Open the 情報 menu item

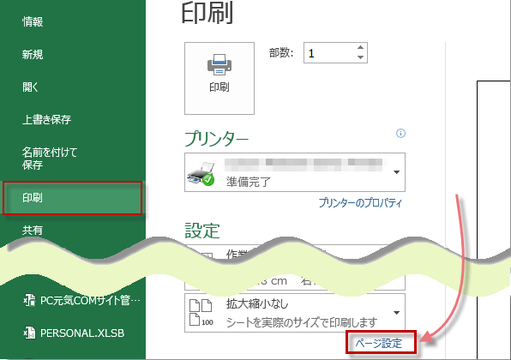[33, 21]
